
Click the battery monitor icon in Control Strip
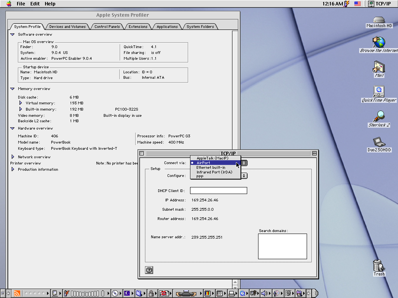[x=66, y=293]
